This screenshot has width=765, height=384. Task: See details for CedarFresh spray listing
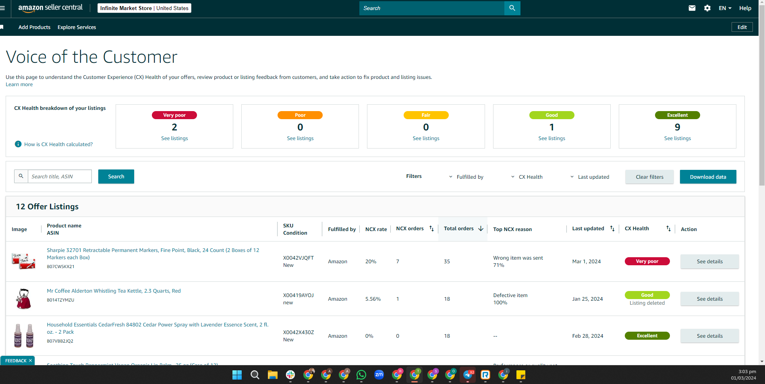pos(709,336)
